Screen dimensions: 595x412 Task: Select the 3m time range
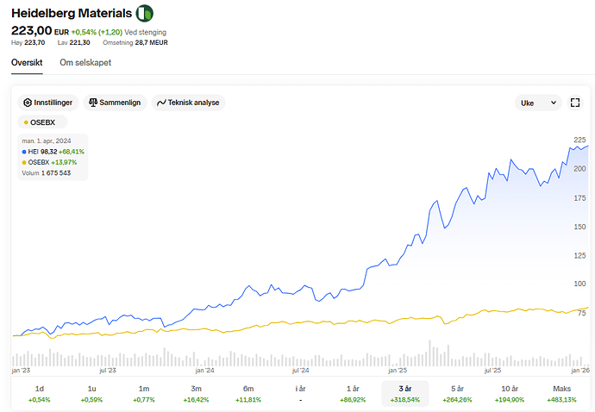click(x=197, y=394)
